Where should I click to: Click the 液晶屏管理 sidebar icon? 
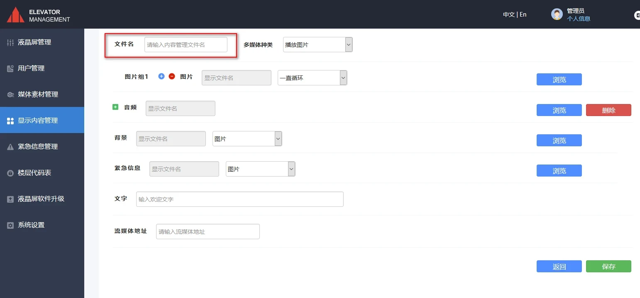[x=10, y=42]
